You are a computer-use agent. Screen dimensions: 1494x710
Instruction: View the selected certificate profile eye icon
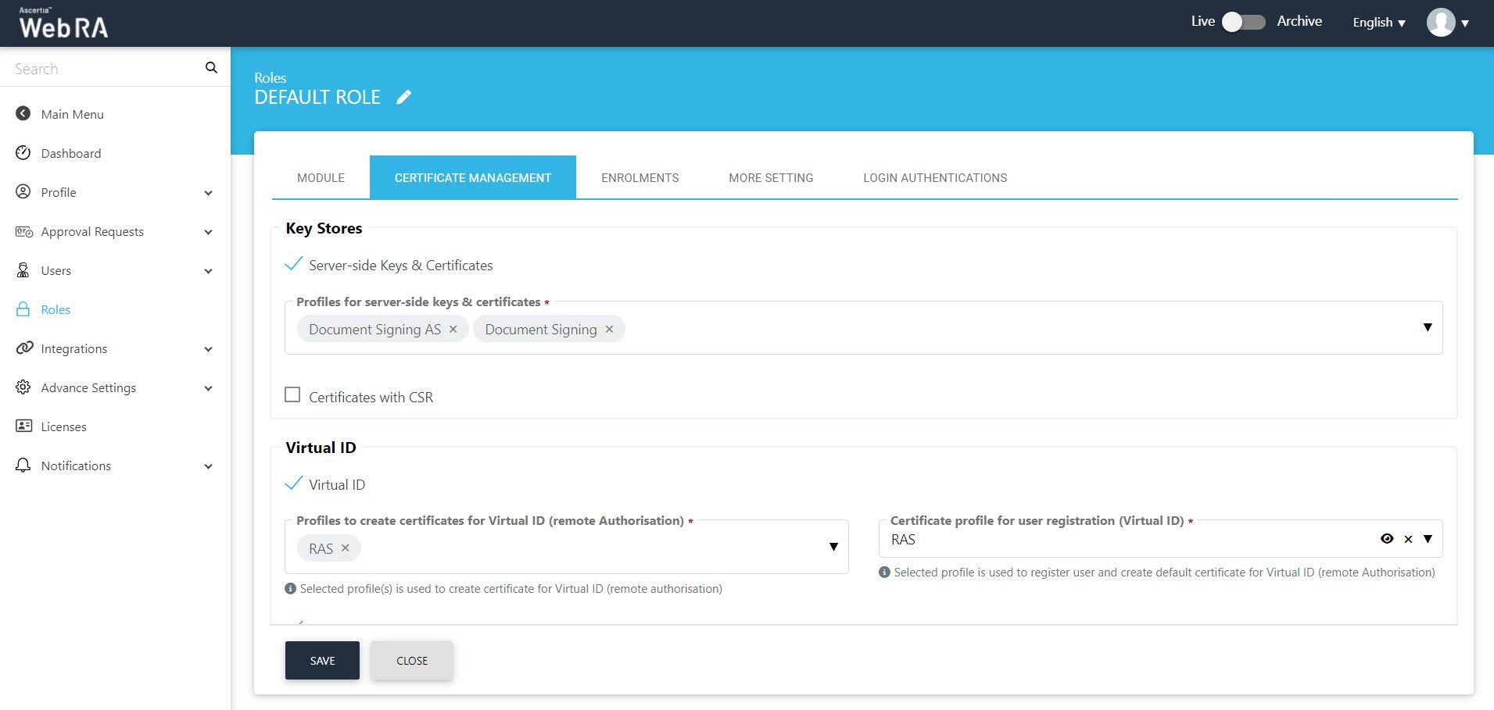pyautogui.click(x=1387, y=539)
